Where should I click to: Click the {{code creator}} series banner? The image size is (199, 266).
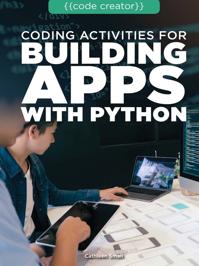(104, 6)
